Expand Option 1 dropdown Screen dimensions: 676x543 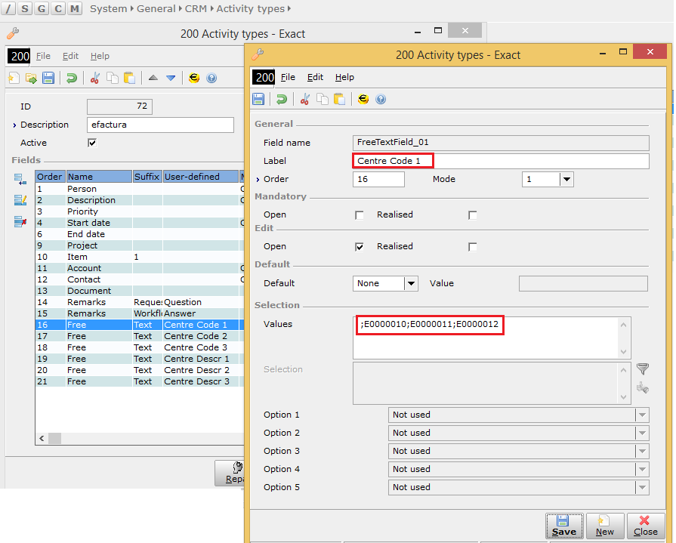coord(642,415)
